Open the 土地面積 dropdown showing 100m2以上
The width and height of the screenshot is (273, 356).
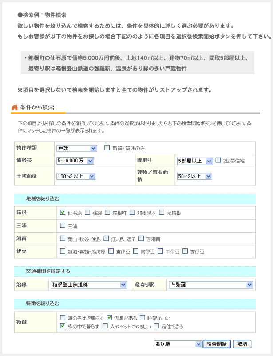point(76,176)
